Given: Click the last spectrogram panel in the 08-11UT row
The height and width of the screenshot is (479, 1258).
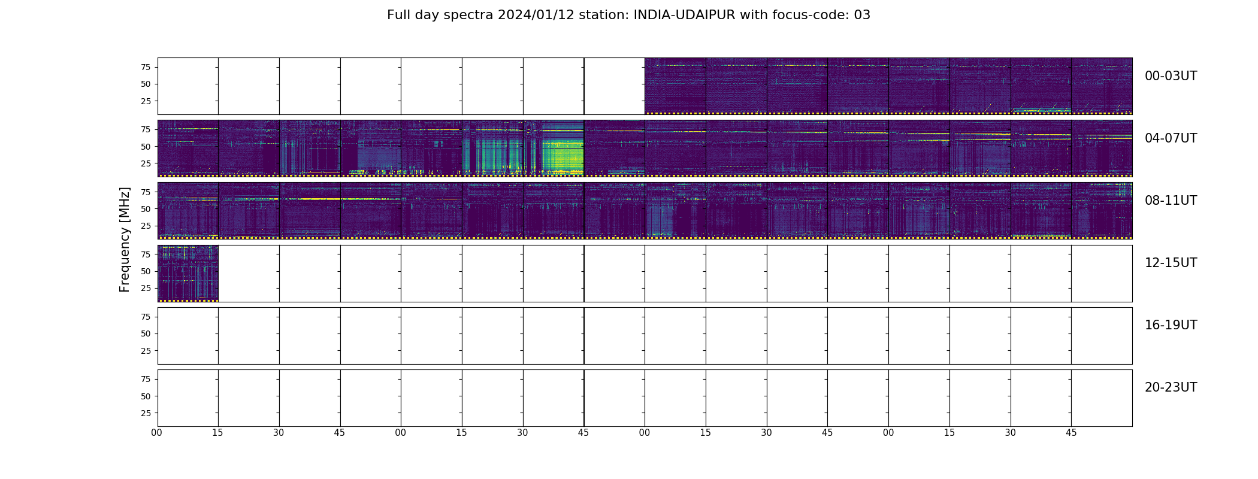Looking at the screenshot, I should 1102,210.
